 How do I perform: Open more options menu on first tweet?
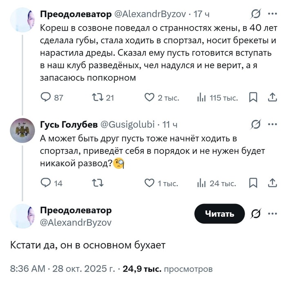(x=272, y=14)
